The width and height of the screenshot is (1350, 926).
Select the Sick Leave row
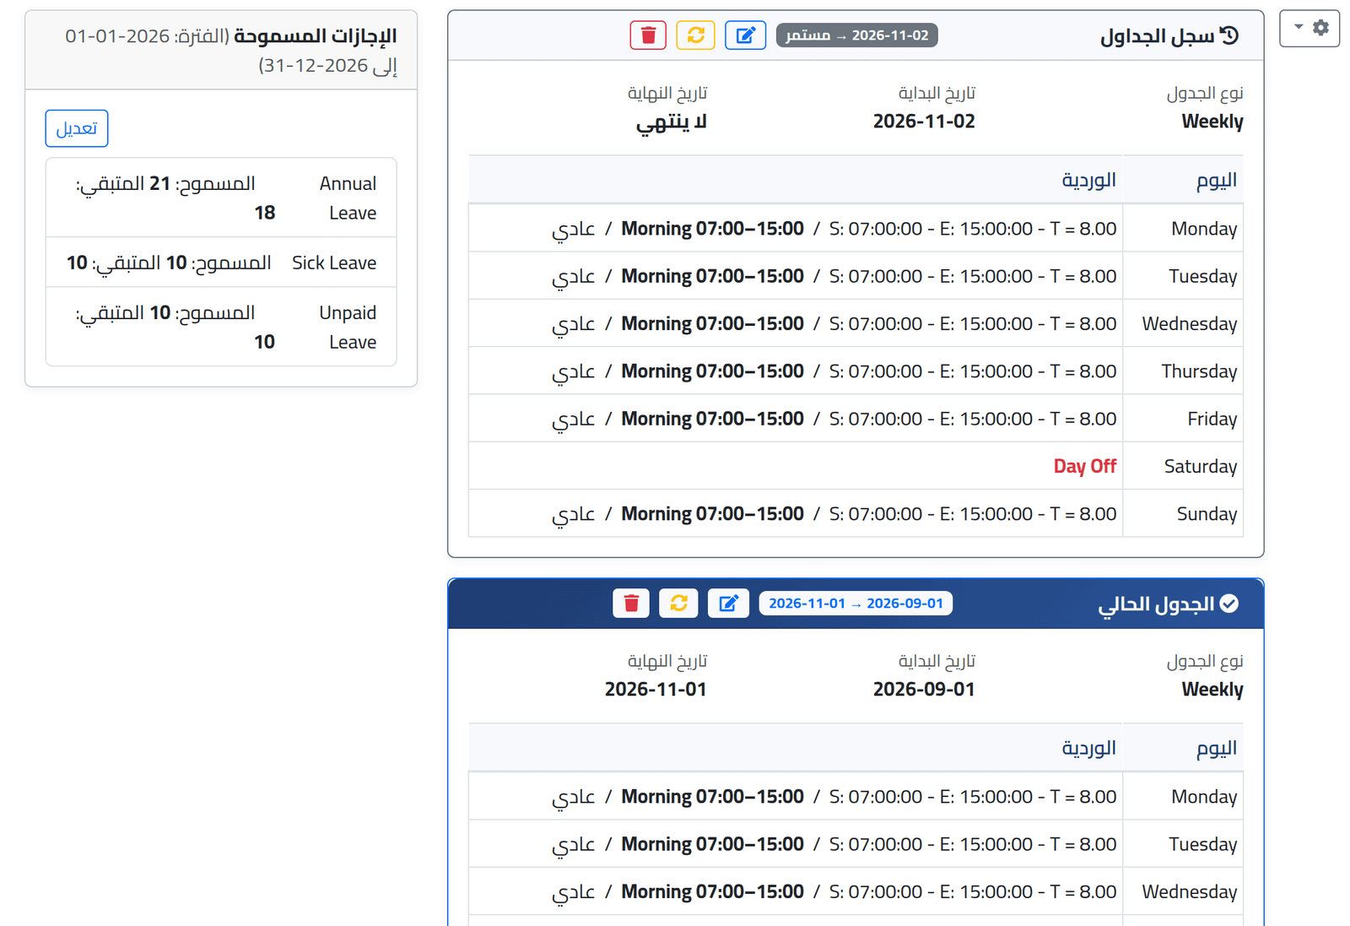(x=221, y=263)
